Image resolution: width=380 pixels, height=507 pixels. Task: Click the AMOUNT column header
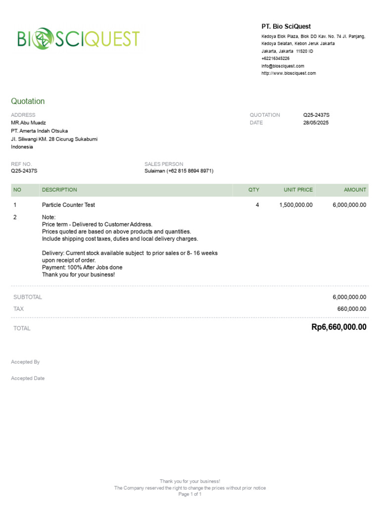click(x=355, y=190)
